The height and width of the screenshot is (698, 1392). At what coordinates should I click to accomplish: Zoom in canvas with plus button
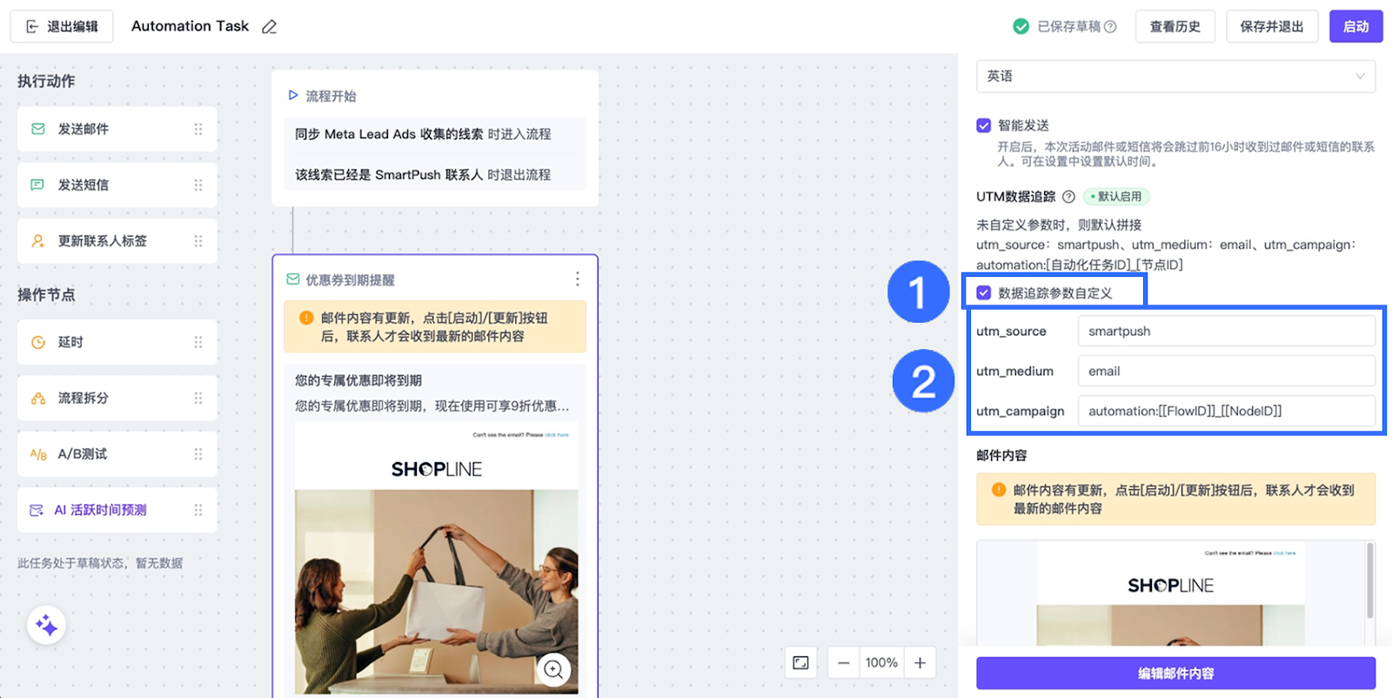pos(920,663)
